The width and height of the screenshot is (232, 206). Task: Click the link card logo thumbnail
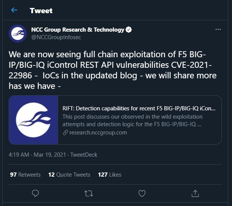pos(33,120)
